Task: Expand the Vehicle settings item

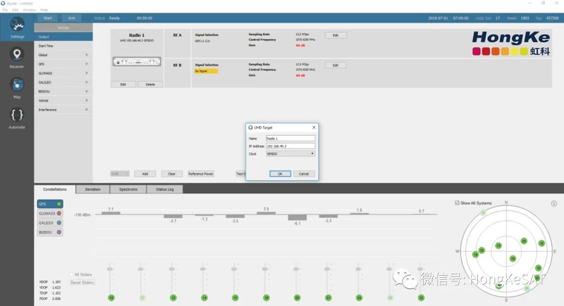Action: pyautogui.click(x=63, y=100)
